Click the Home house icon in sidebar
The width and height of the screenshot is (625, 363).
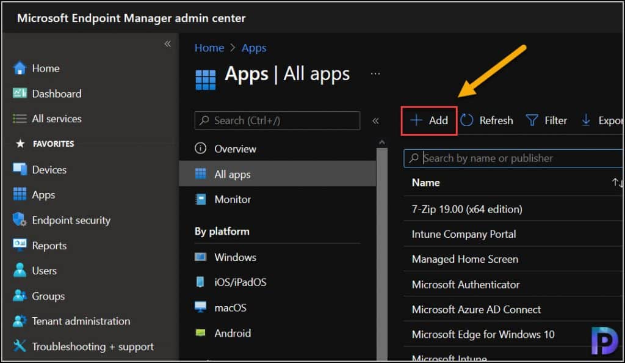(20, 68)
